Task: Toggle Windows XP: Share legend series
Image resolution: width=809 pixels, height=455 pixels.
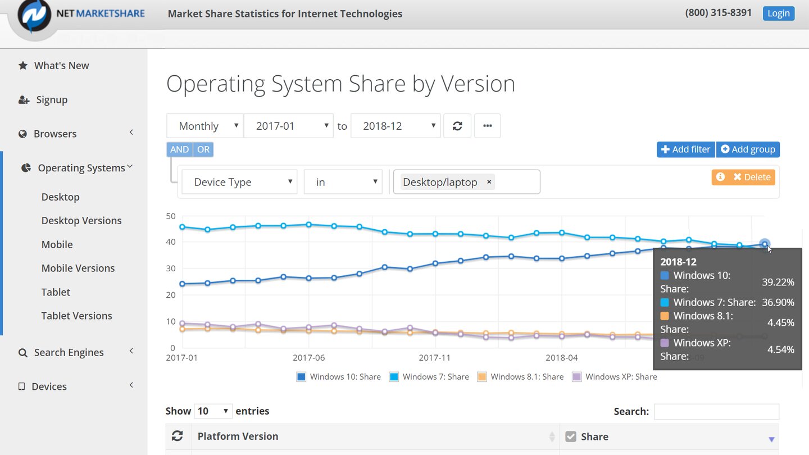Action: (614, 377)
